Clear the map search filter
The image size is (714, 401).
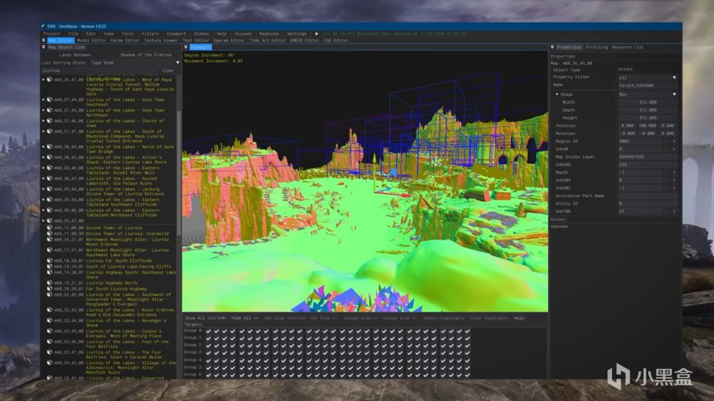tap(168, 71)
